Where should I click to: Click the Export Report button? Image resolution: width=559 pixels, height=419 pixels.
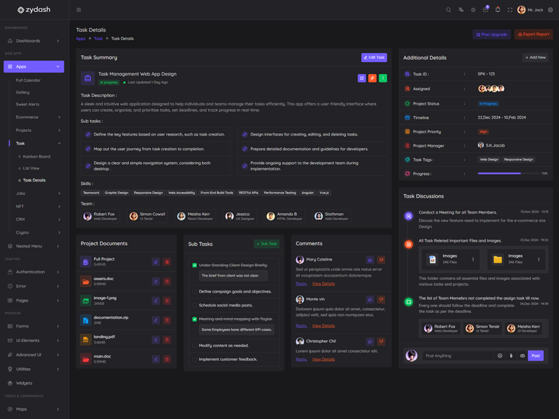pyautogui.click(x=533, y=34)
